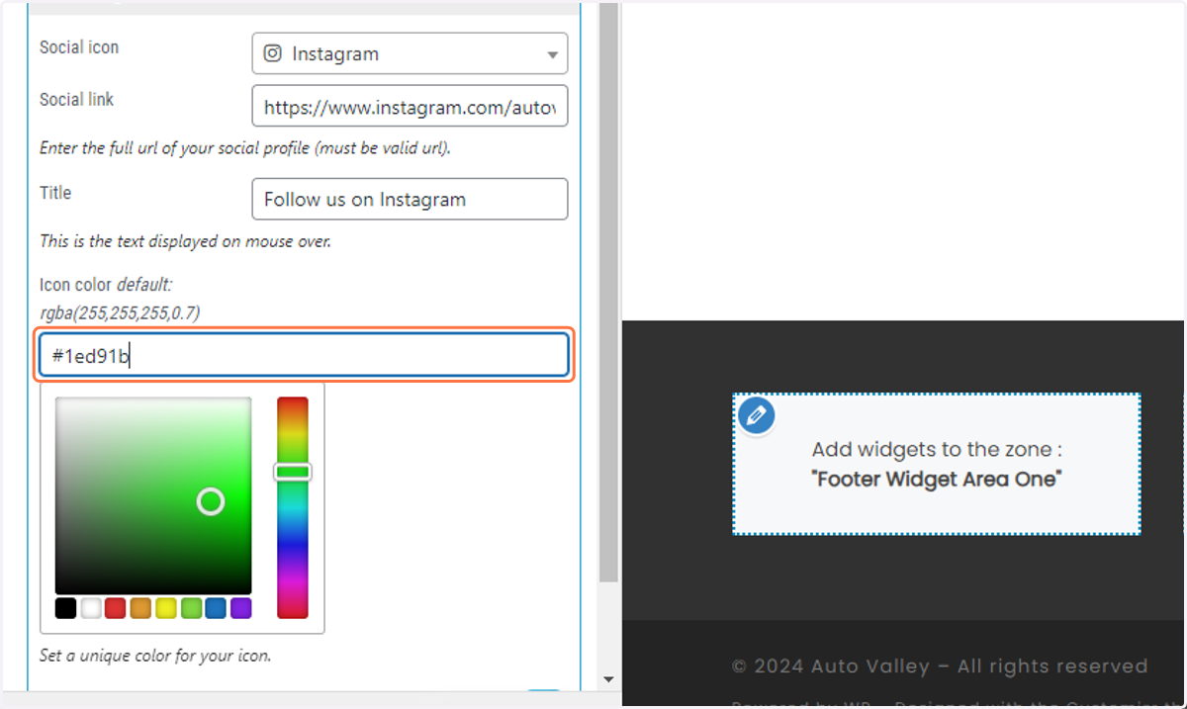Screen dimensions: 1187x709
Task: Click the 'Social link' label
Action: click(x=76, y=100)
